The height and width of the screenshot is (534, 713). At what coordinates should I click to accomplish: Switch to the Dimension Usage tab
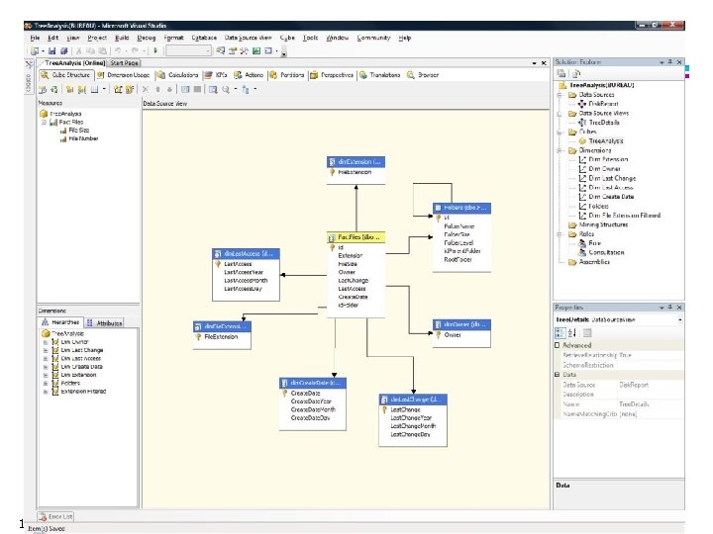click(129, 75)
